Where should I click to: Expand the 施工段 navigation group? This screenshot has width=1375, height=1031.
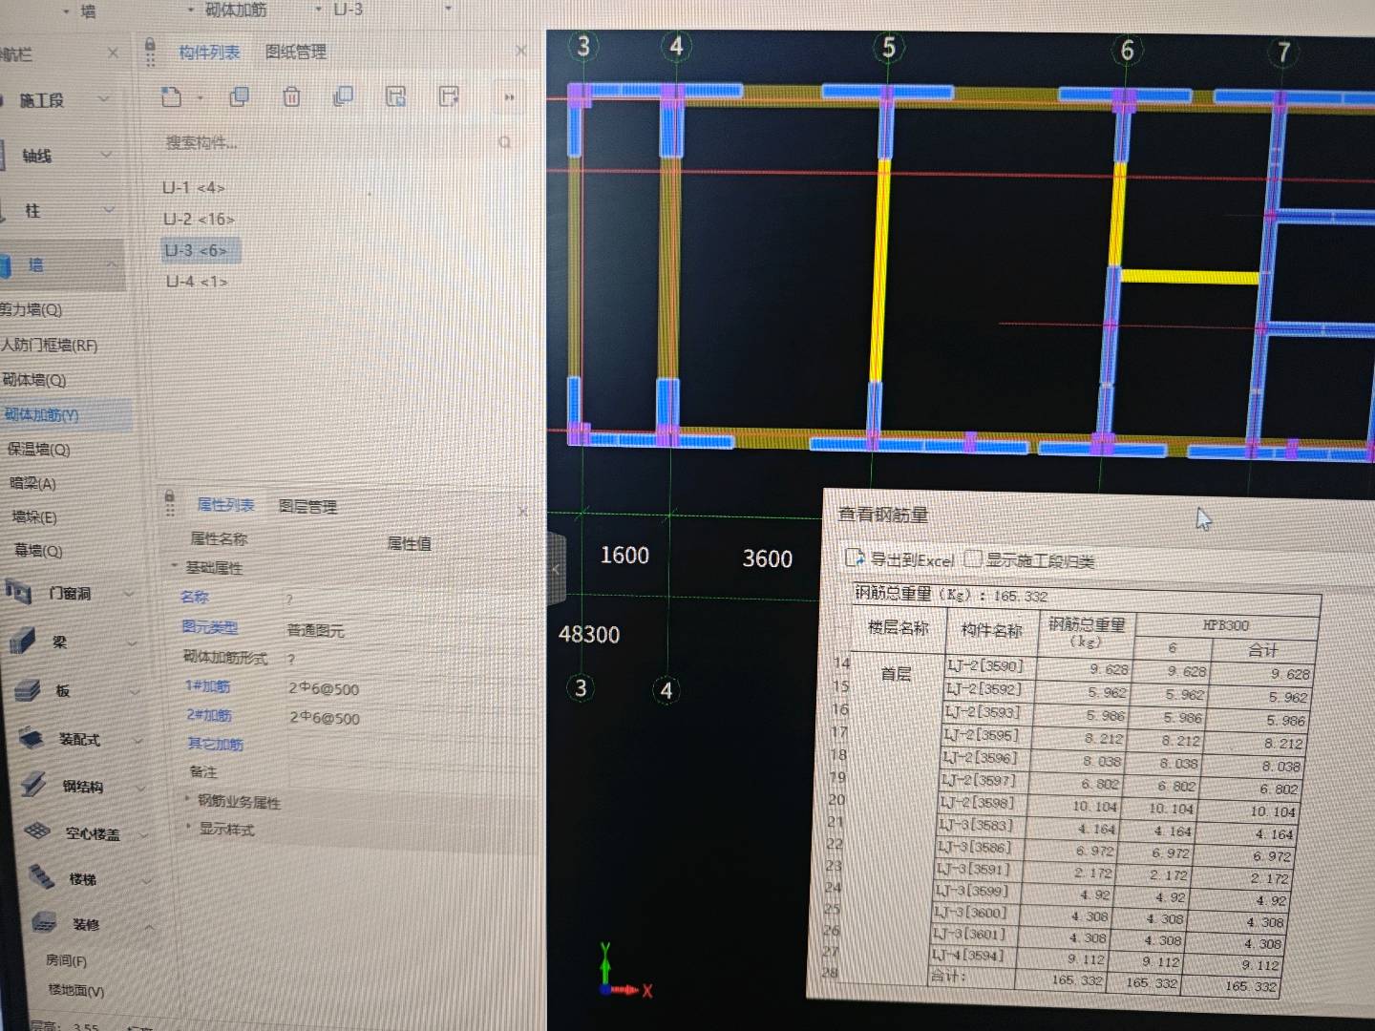coord(104,99)
